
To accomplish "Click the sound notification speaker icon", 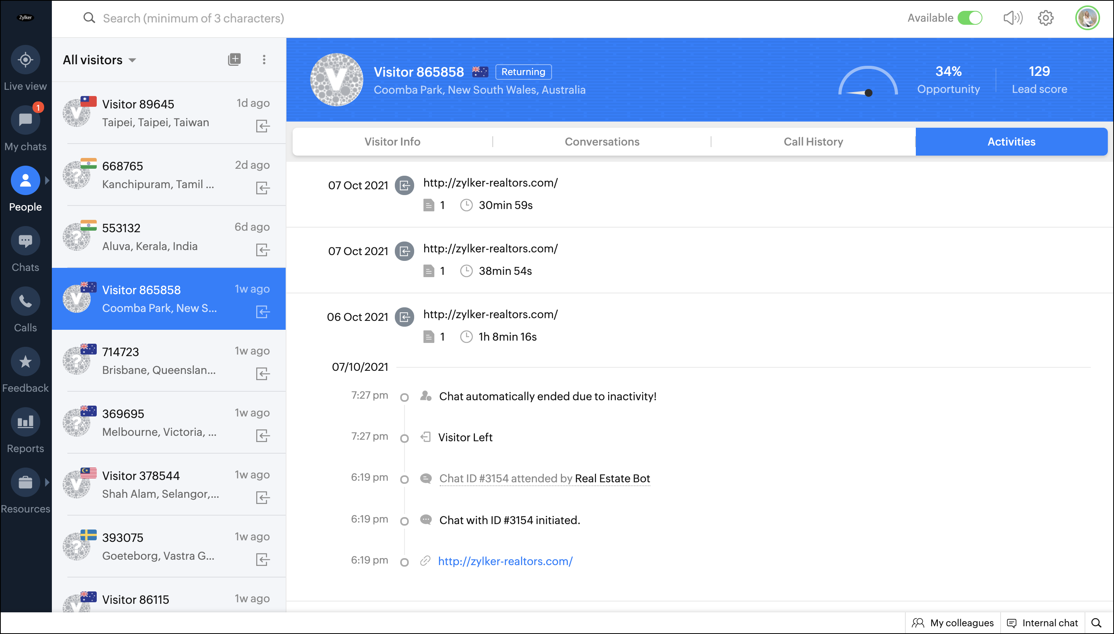I will tap(1012, 18).
